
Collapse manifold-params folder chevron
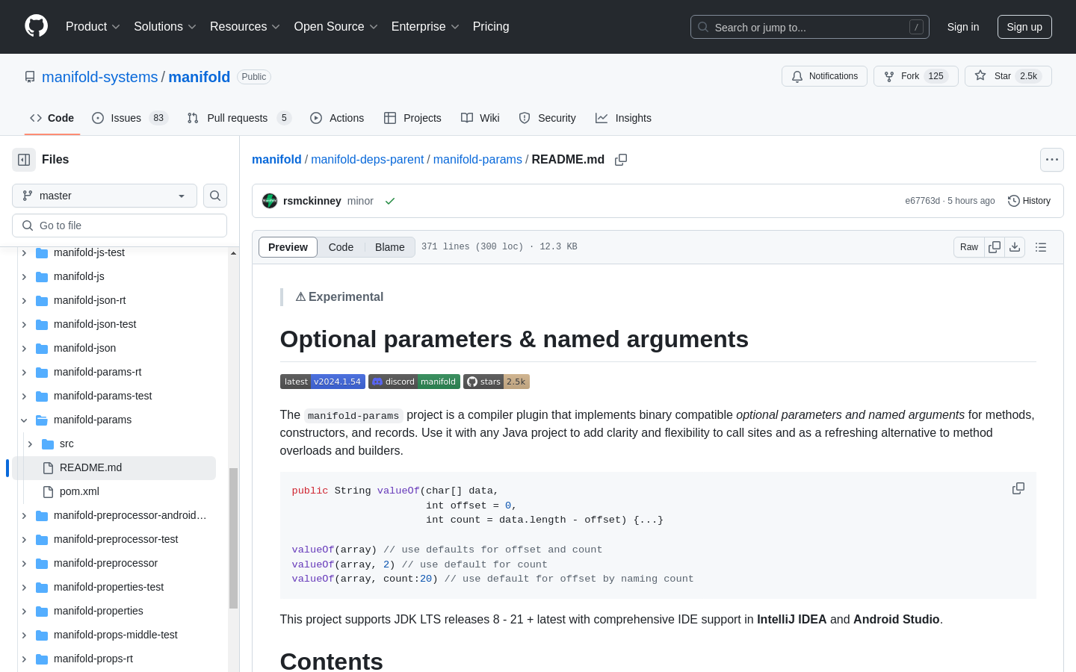24,420
